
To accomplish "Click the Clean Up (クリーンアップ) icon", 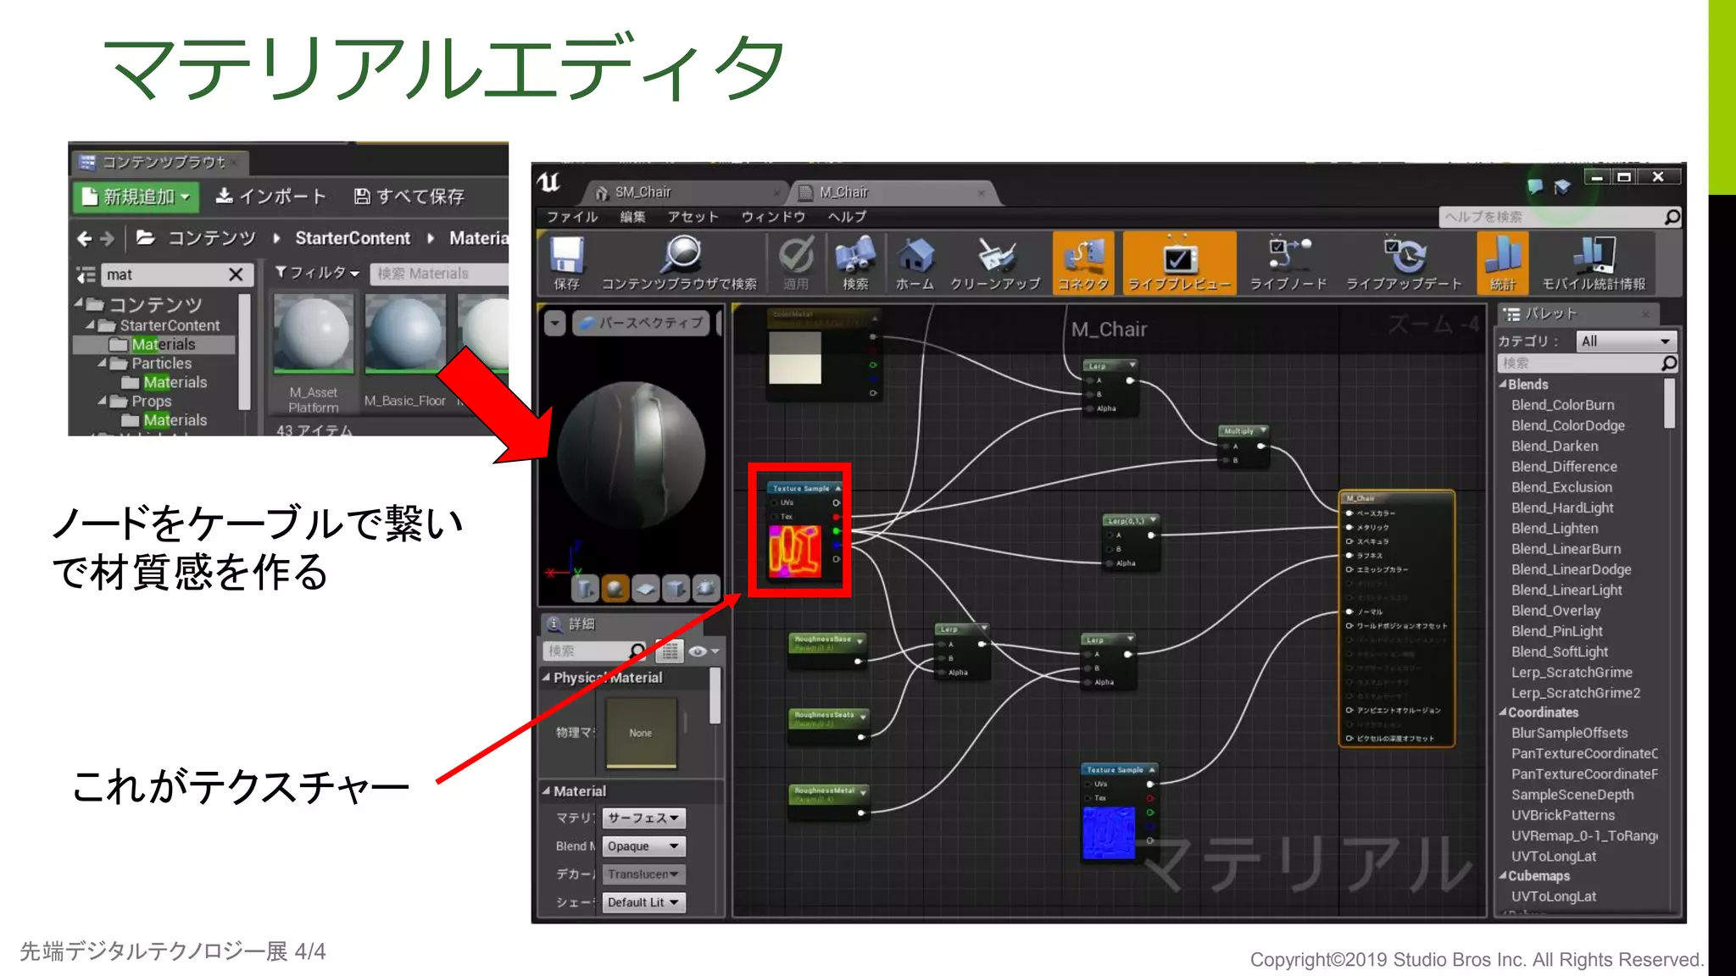I will pos(996,263).
